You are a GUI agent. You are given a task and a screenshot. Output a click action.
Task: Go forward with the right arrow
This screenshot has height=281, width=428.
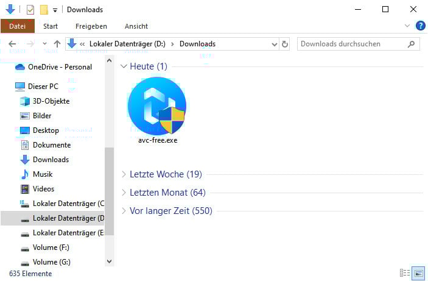(30, 44)
